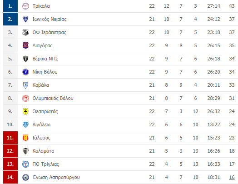Click the underlined 16 points value
Screen dimensions: 238x184
[x=232, y=177]
